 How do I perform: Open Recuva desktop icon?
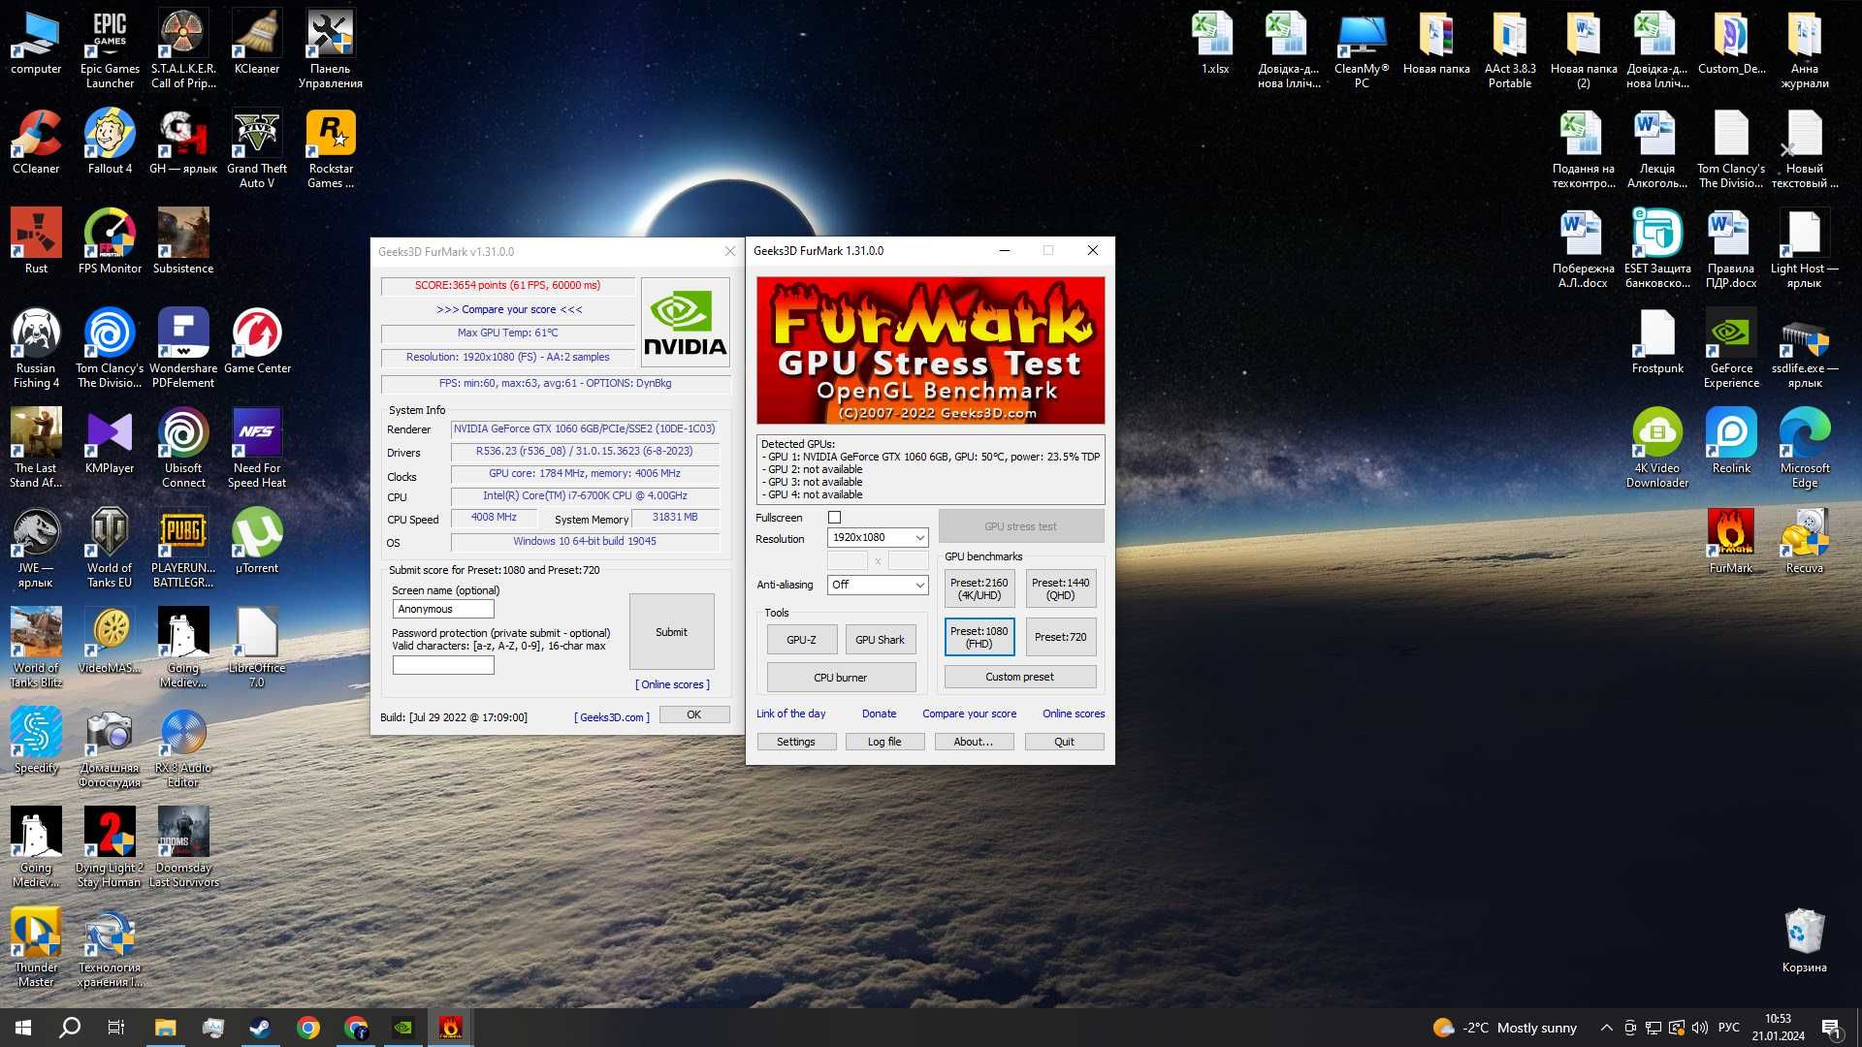coord(1805,541)
